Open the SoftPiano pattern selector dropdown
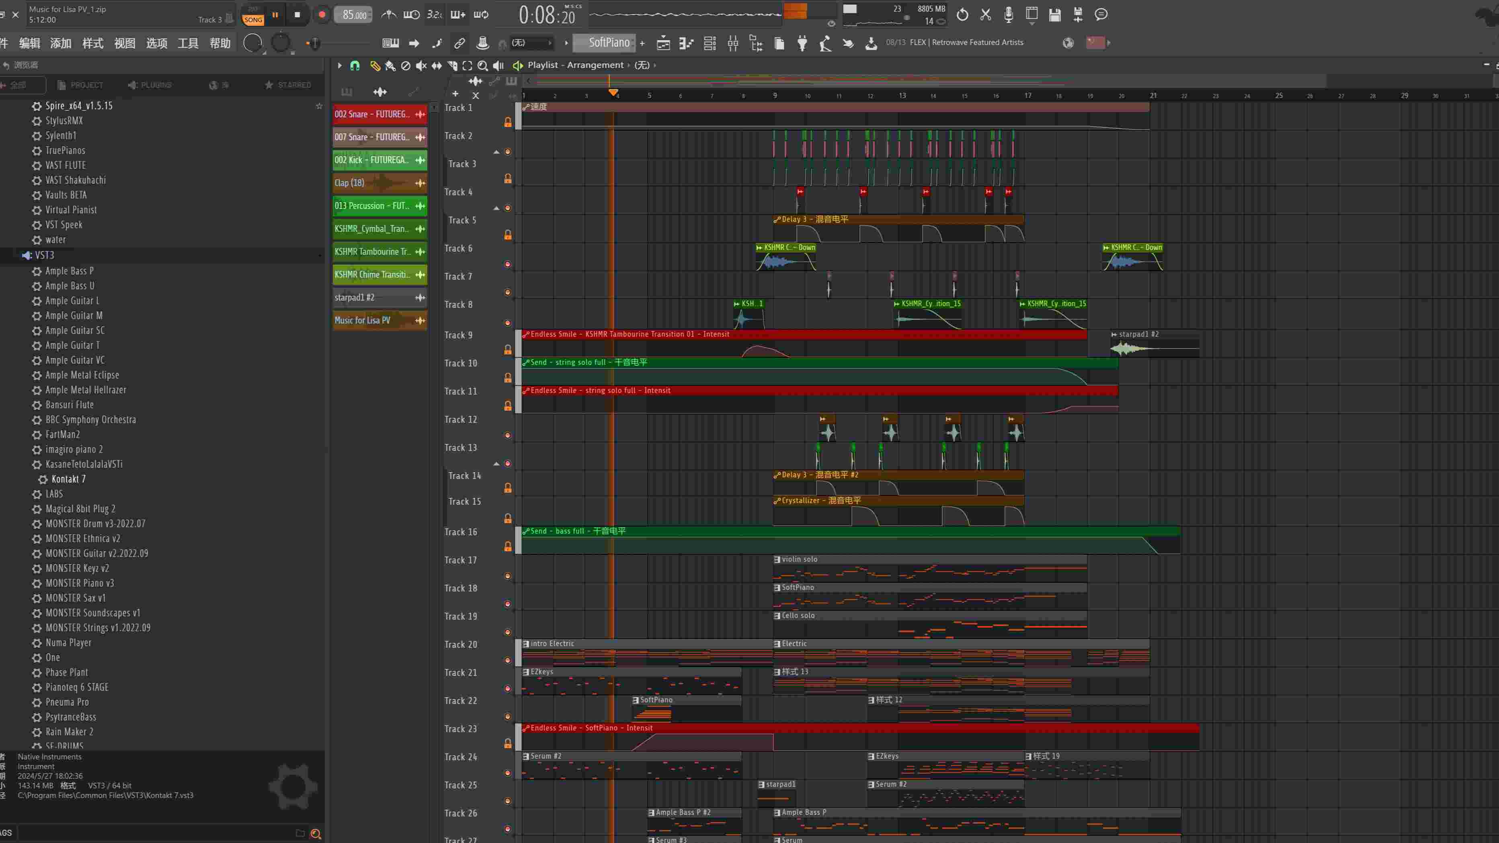The height and width of the screenshot is (843, 1499). [x=604, y=43]
